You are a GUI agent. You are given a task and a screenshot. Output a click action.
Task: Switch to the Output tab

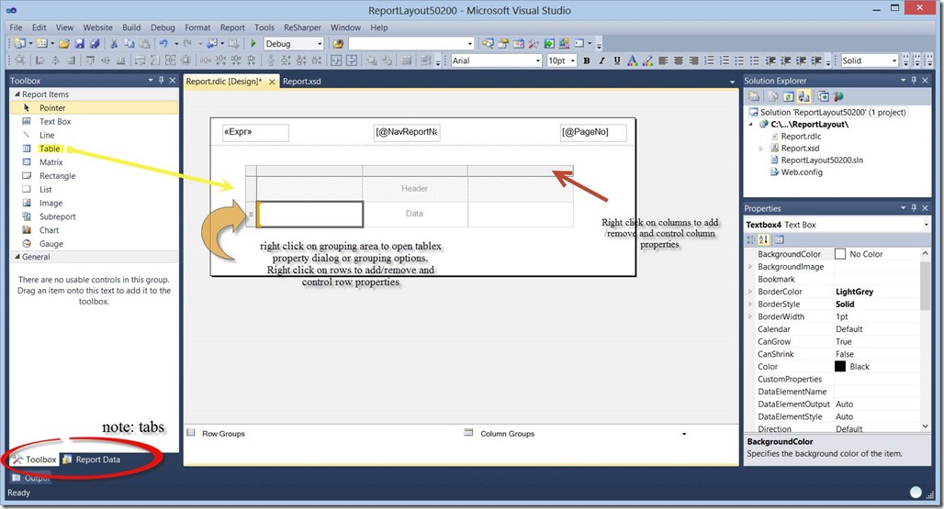click(x=31, y=478)
